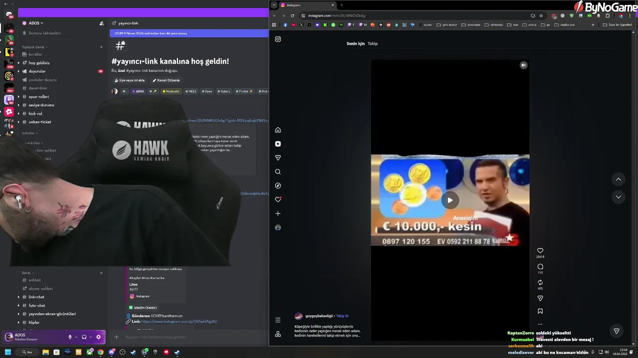Screen dimensions: 638x358
Task: Open Instagram Notifications heart in sidebar
Action: point(278,199)
